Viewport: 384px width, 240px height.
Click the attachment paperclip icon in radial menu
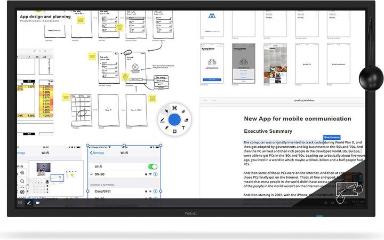[x=183, y=111]
